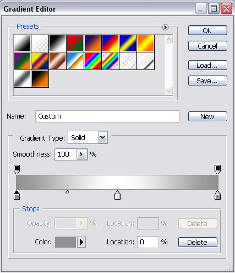Select the left opacity stop above gradient bar
This screenshot has width=235, height=273.
17,169
